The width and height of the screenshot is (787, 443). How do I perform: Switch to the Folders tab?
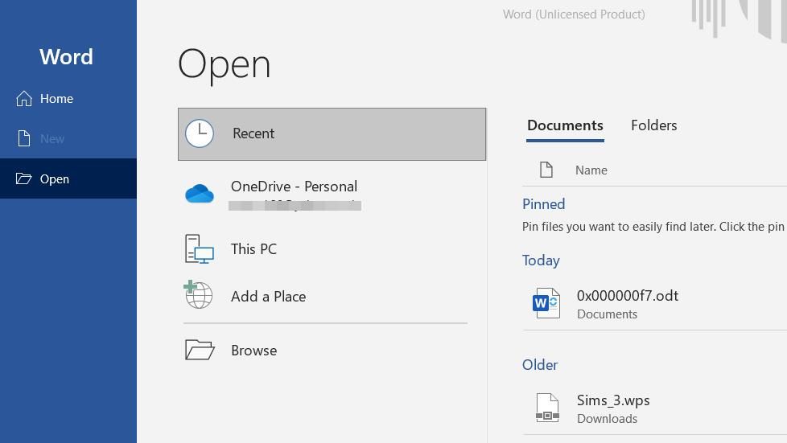[x=654, y=125]
